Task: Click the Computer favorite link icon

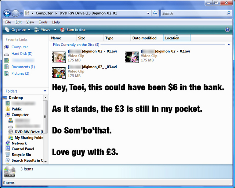Action: coord(7,47)
